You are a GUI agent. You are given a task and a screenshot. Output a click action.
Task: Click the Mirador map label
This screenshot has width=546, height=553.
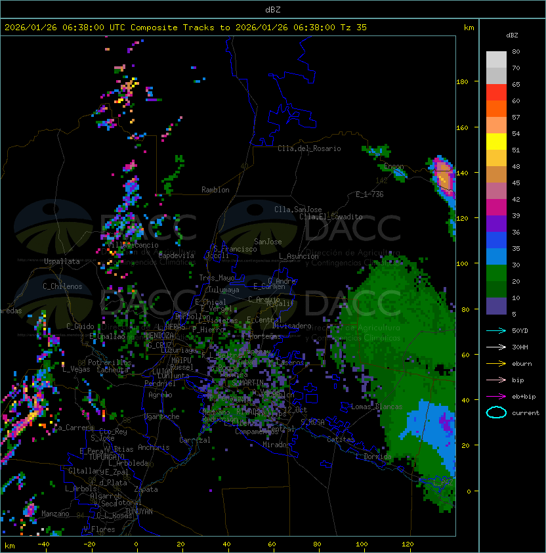pos(277,445)
